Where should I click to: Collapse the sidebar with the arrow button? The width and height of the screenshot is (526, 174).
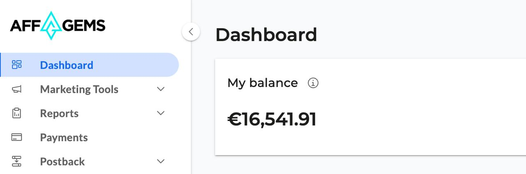(191, 32)
